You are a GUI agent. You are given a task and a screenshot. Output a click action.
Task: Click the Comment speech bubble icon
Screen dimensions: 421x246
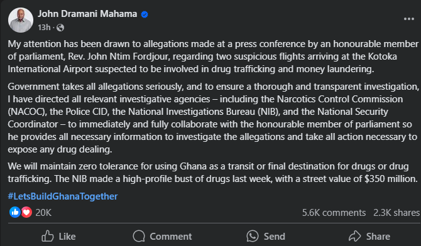click(x=139, y=236)
